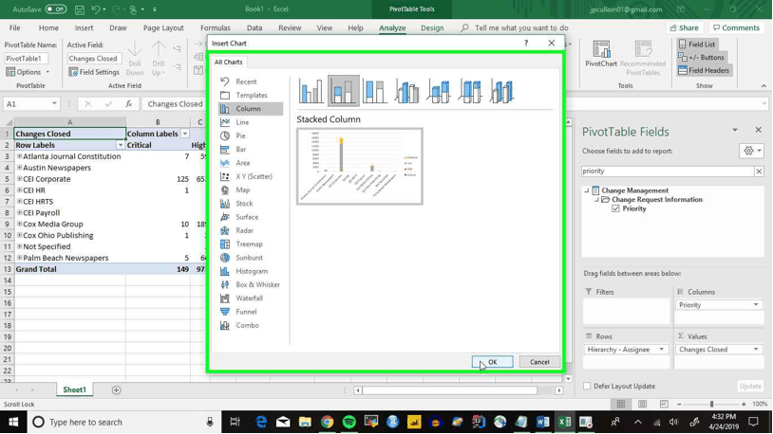Open the Design ribbon tab
The height and width of the screenshot is (434, 773).
[x=432, y=28]
